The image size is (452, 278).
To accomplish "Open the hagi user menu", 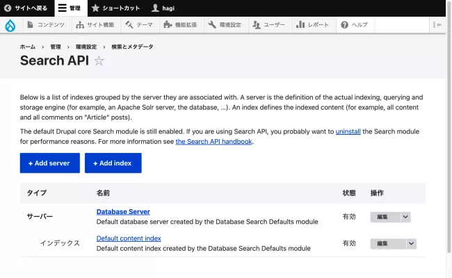I will (168, 8).
